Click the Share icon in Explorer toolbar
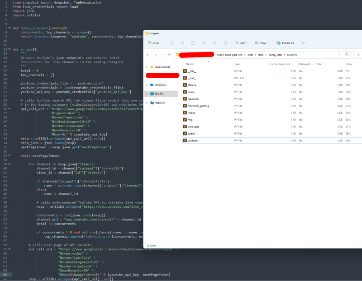 point(215,43)
